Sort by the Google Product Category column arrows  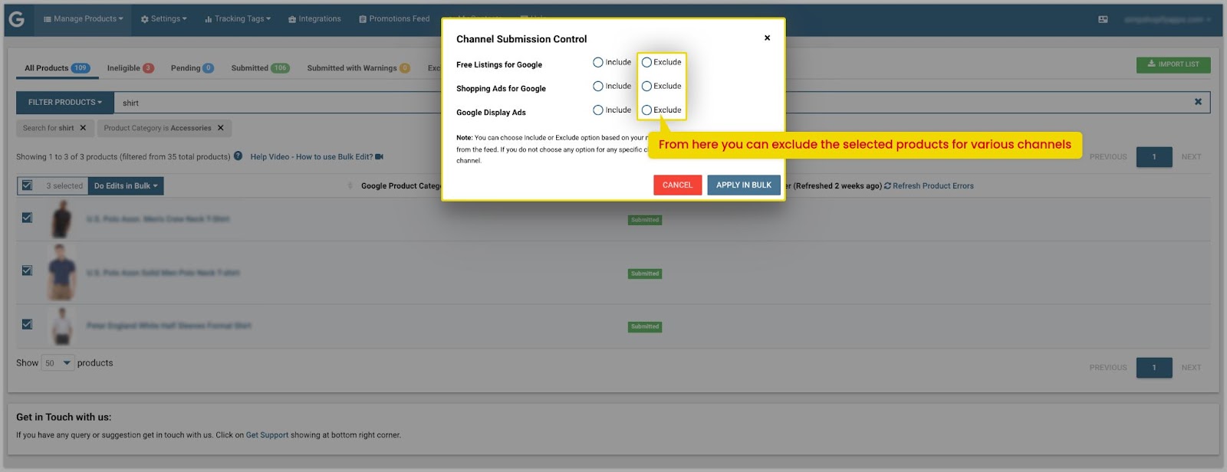[x=350, y=185]
